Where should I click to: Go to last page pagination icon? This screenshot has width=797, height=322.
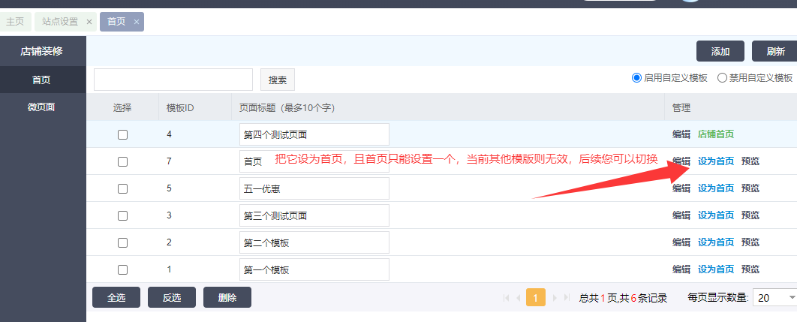click(567, 298)
